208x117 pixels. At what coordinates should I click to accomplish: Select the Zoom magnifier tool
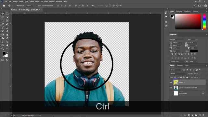click(x=3, y=49)
